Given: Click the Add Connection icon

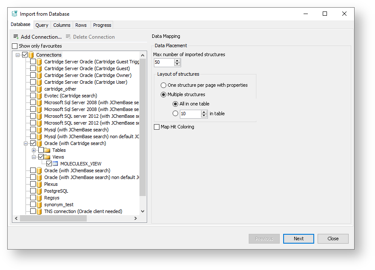Looking at the screenshot, I should coord(16,37).
